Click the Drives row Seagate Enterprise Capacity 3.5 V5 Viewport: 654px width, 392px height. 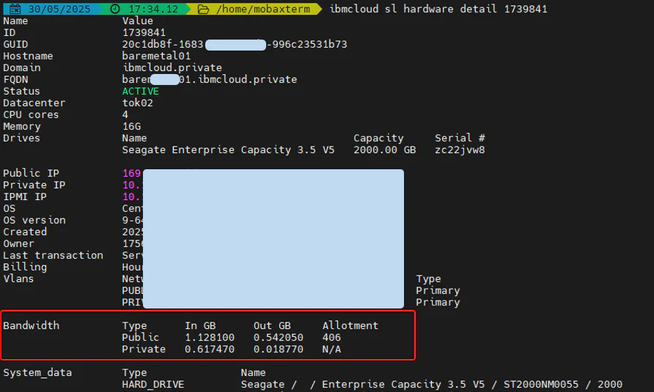click(228, 149)
